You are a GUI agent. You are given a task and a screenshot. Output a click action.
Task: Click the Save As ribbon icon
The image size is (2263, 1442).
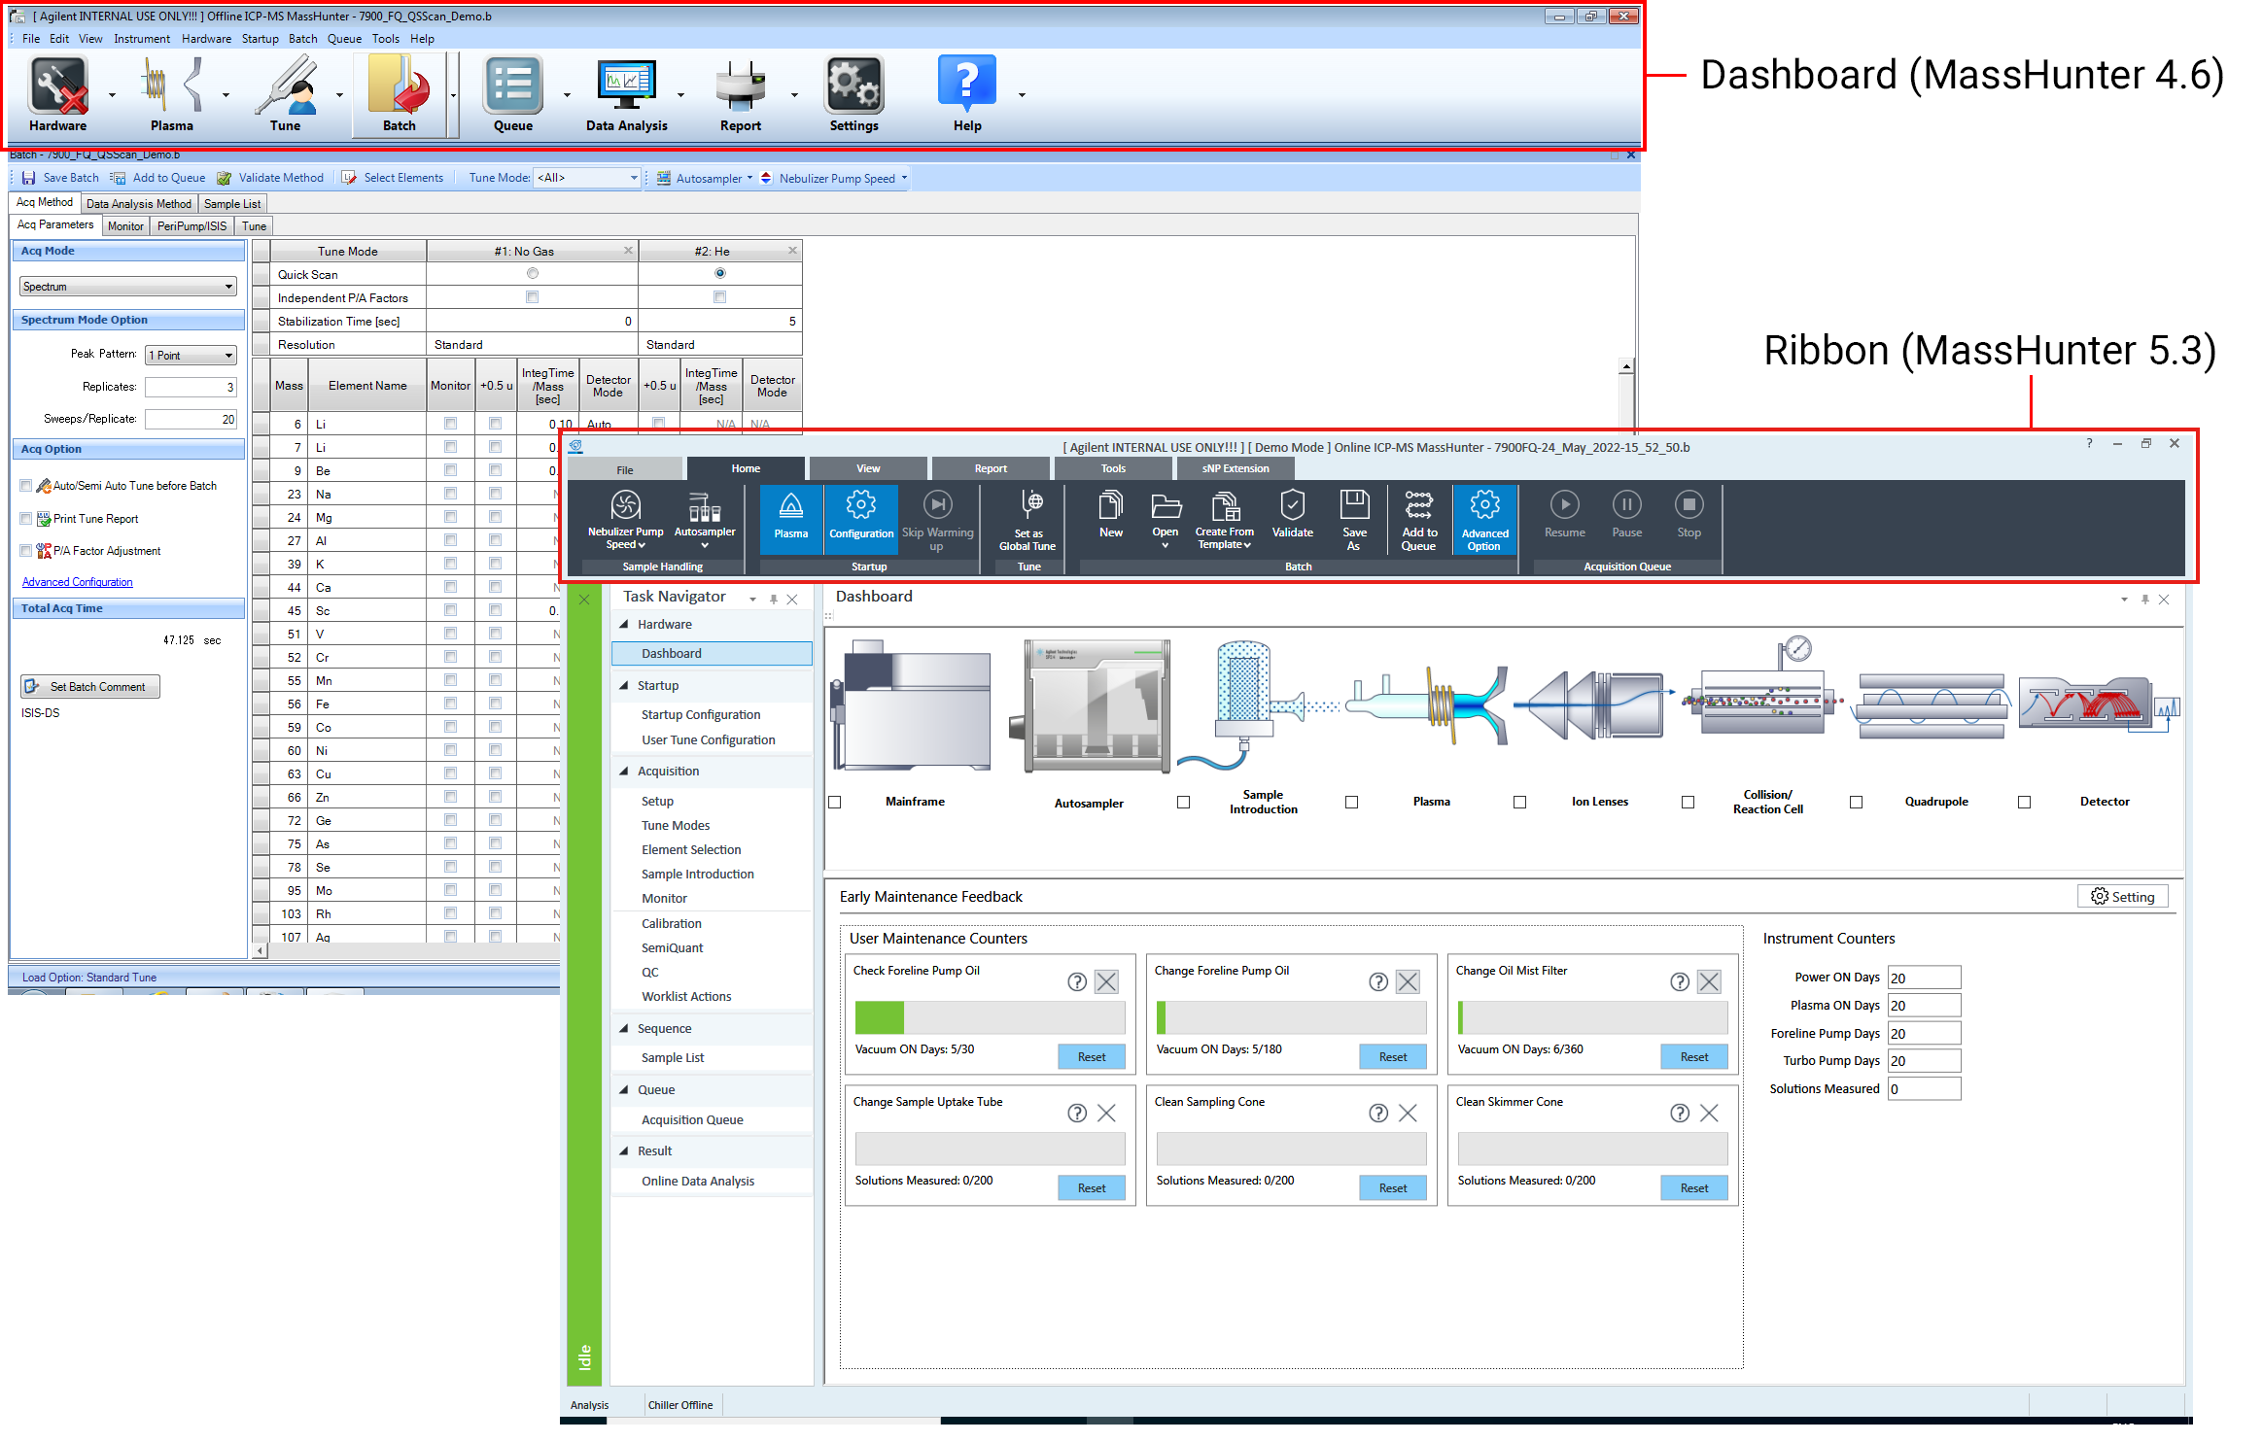1354,520
